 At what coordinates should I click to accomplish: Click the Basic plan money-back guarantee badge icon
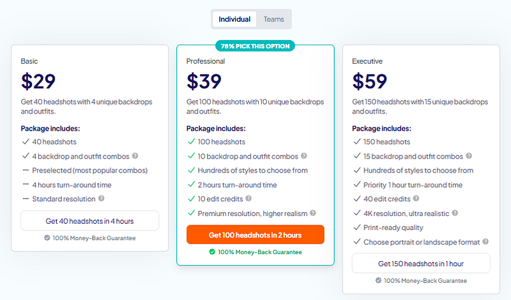(x=47, y=238)
